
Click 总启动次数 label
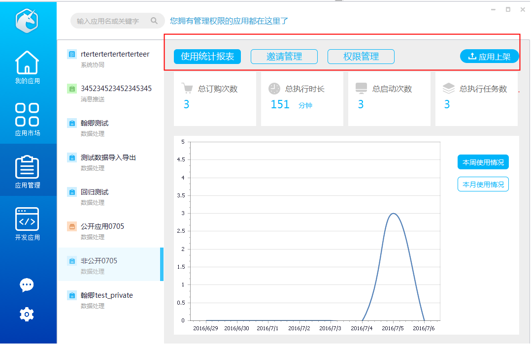(392, 89)
